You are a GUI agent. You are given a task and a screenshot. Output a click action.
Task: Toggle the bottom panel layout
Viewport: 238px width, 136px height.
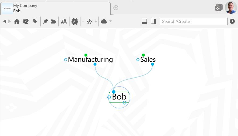click(144, 21)
